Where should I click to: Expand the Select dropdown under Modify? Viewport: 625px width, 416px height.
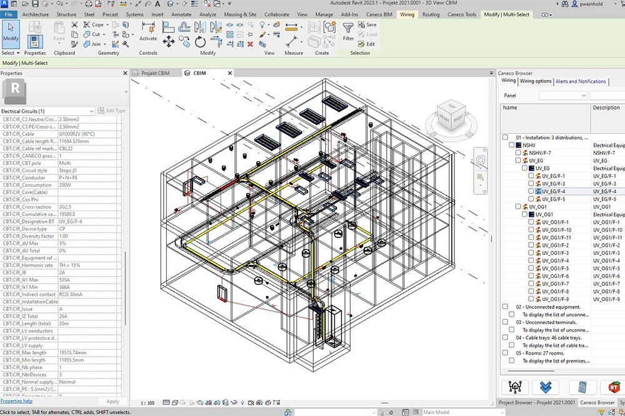(11, 53)
